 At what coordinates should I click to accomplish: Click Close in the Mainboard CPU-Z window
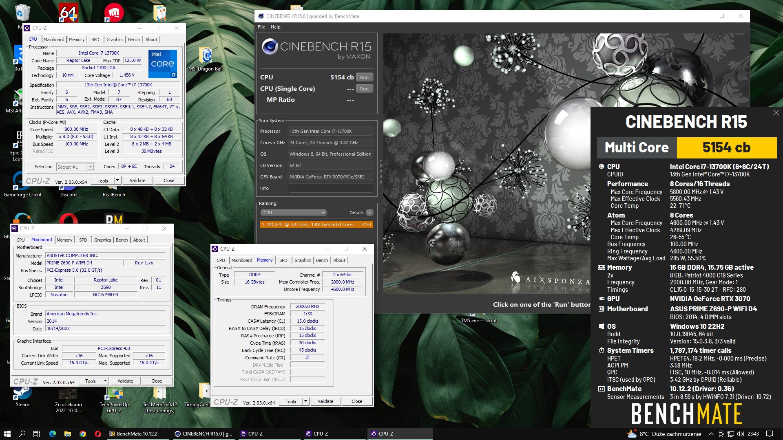pyautogui.click(x=157, y=381)
